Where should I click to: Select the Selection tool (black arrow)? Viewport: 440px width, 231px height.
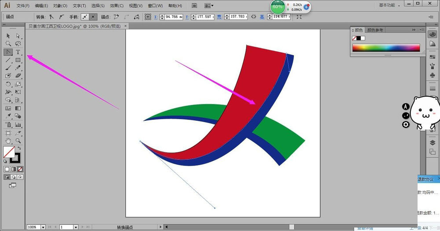8,36
